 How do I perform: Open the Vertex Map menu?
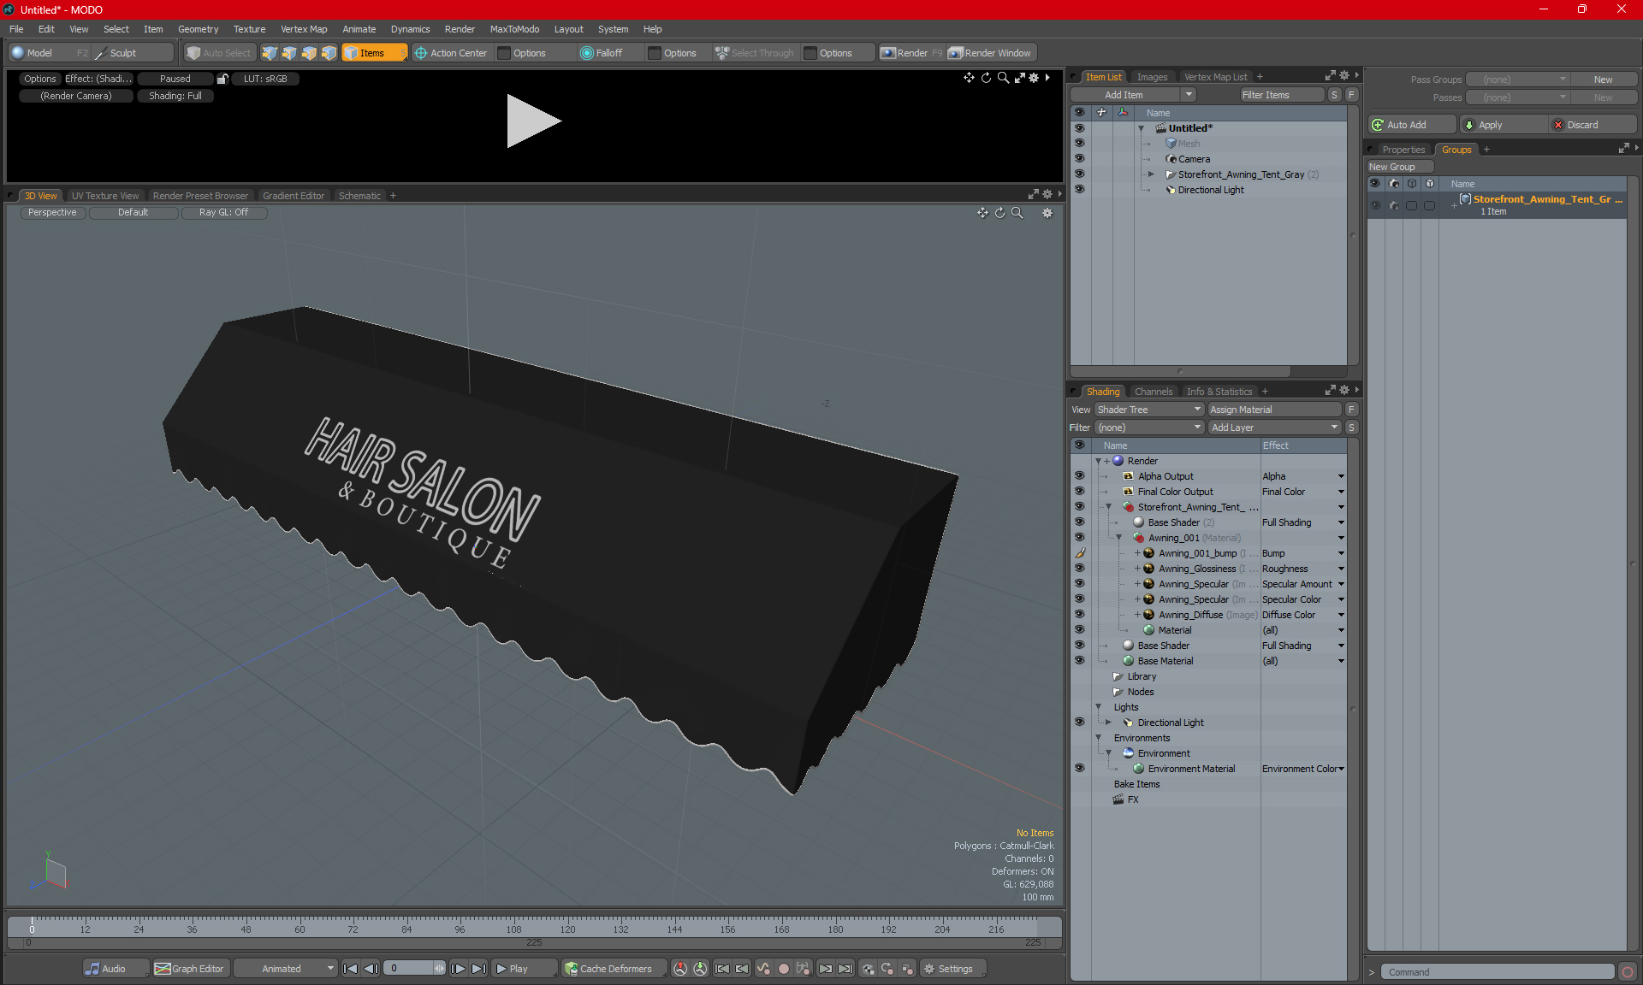point(304,29)
